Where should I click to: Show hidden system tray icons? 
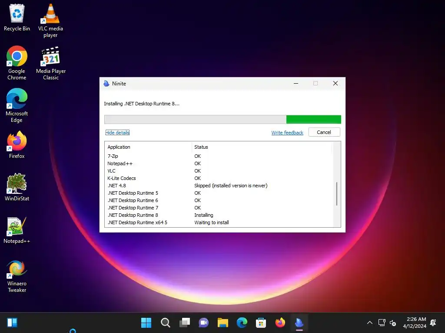(370, 323)
